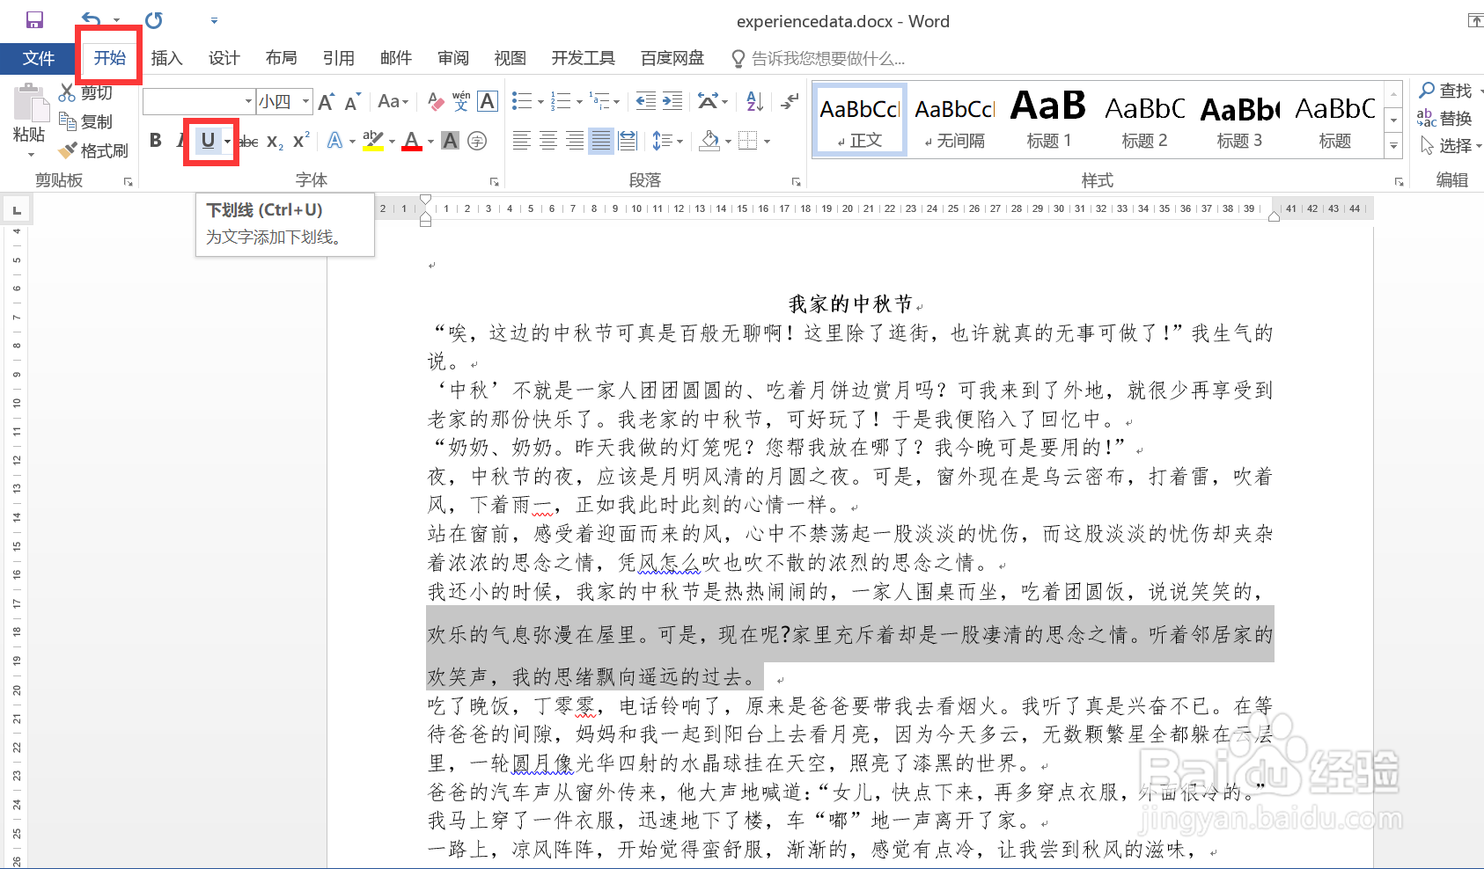Apply the 标题 2 style
Screen dimensions: 1484x869
pyautogui.click(x=1144, y=120)
